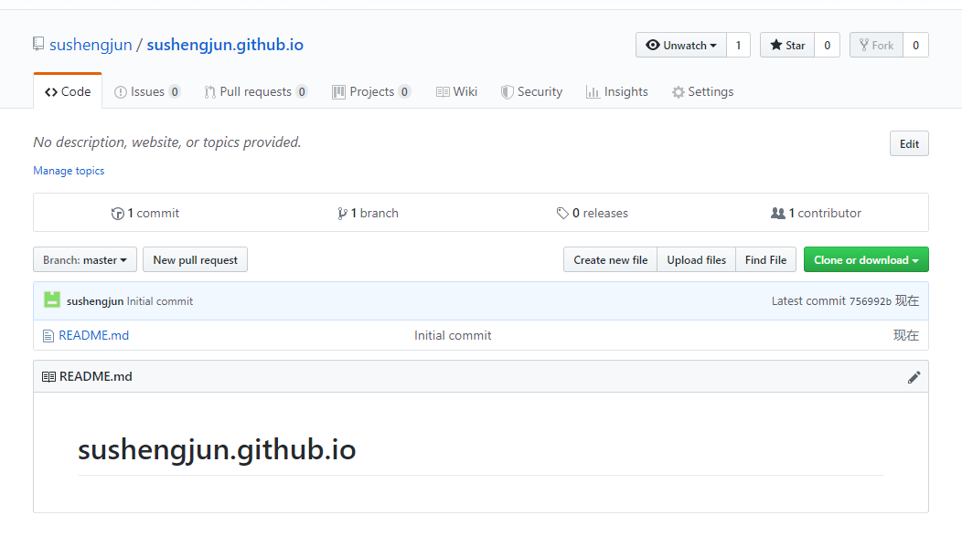962x536 pixels.
Task: Click the Fork button
Action: [x=876, y=46]
